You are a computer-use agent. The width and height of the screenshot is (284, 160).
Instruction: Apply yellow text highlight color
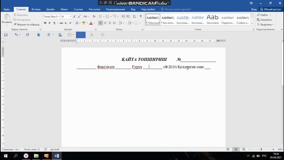[84, 23]
